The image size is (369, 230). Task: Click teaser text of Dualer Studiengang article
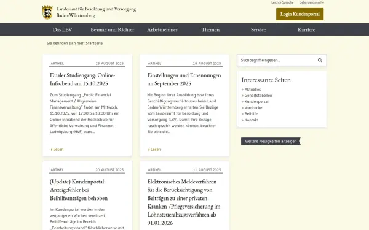click(84, 113)
